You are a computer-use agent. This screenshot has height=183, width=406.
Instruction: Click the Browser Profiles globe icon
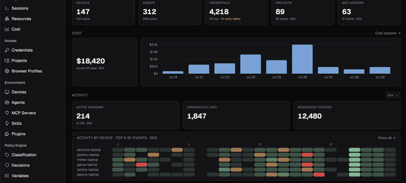click(x=7, y=71)
